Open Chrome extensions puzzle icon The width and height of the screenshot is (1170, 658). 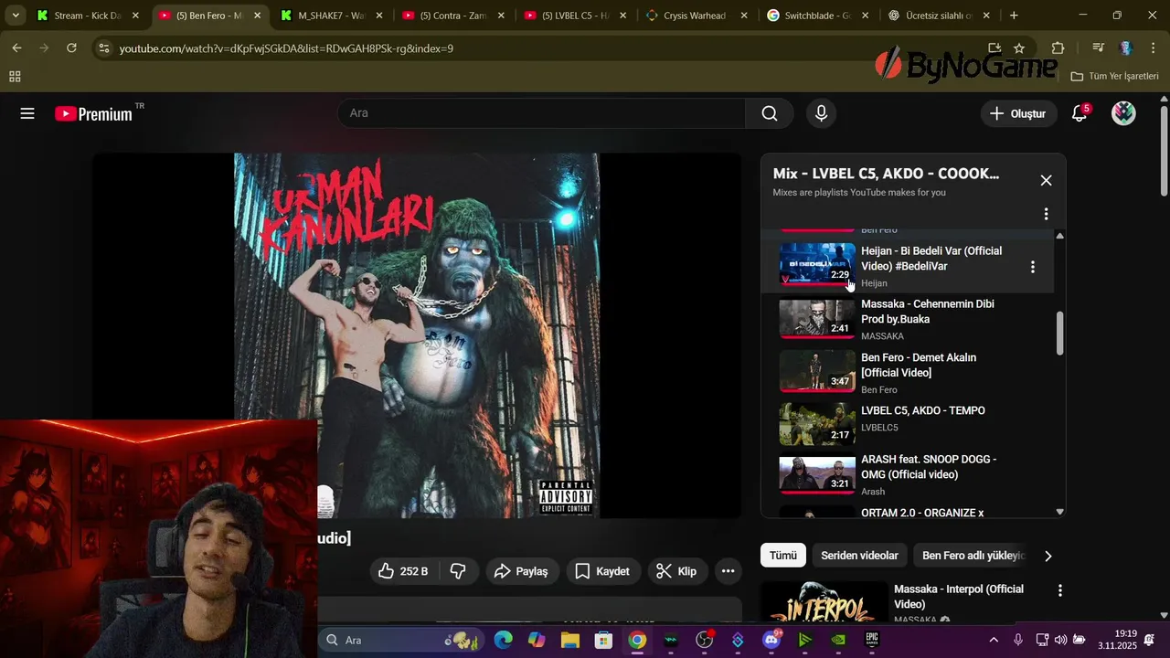pyautogui.click(x=1058, y=48)
